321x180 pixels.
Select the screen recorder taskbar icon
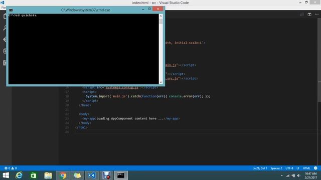106,175
